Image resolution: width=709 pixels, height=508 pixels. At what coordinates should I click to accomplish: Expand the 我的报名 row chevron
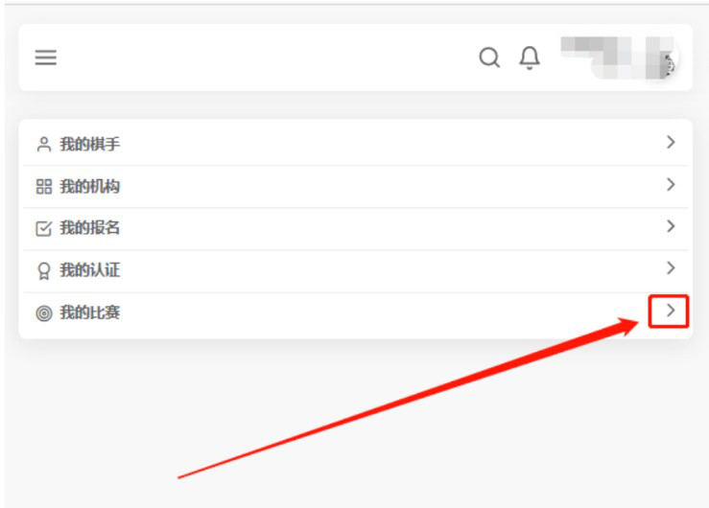tap(671, 226)
